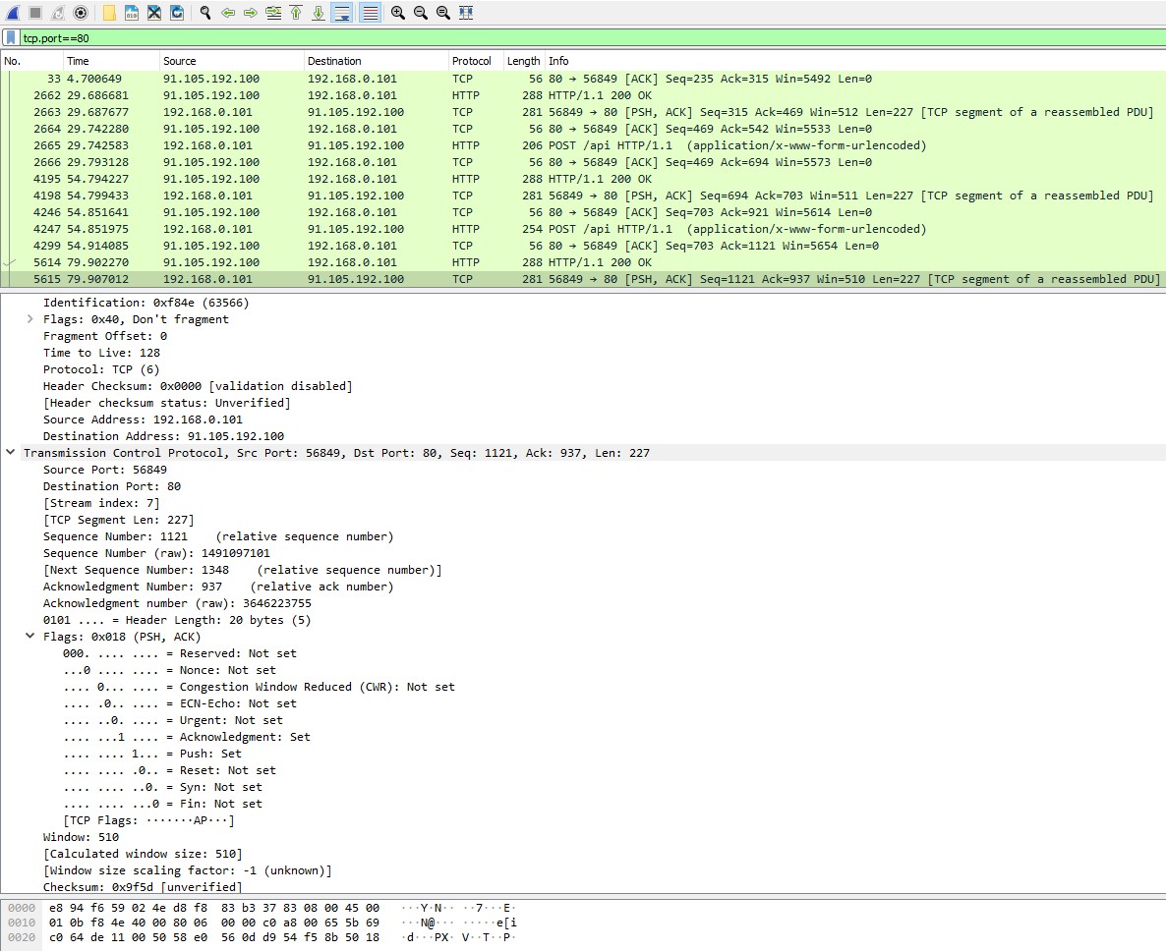Select packet number 33 in the list
The image size is (1166, 951).
583,79
